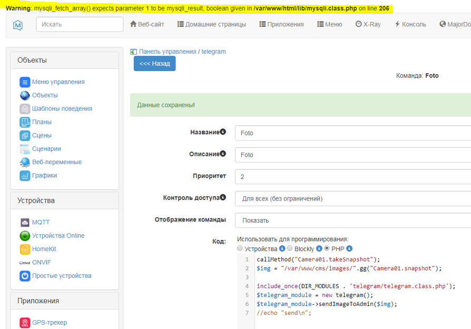Follow the Панель управления breadcrumb link
Screen dimensions: 471x329
[169, 52]
